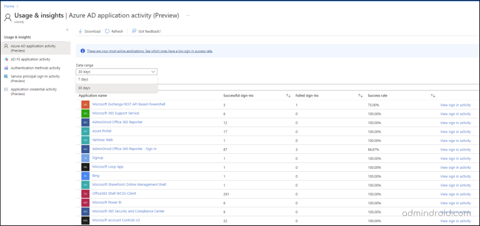Image resolution: width=480 pixels, height=226 pixels.
Task: Open AD FS application activity
Action: tap(31, 59)
